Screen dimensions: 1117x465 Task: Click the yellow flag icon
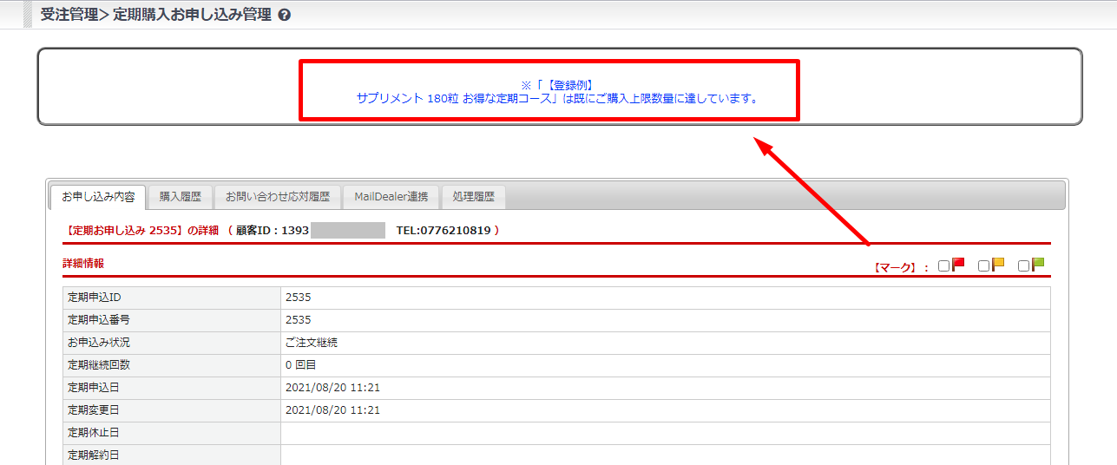[x=998, y=265]
